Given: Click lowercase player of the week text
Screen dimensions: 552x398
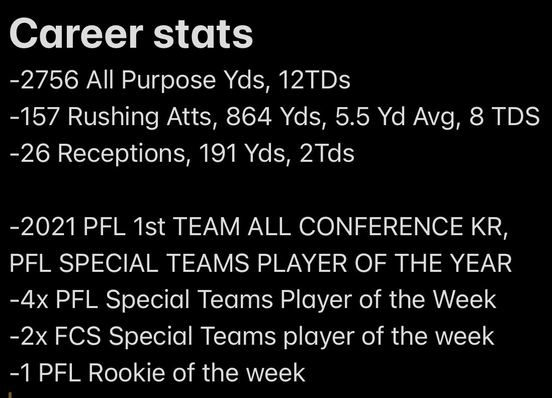Looking at the screenshot, I should [x=389, y=336].
